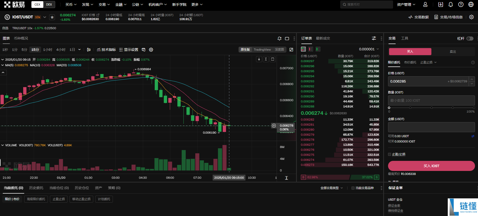Switch to the 最新成交 tab
Viewport: 478px width, 216px height.
[323, 38]
